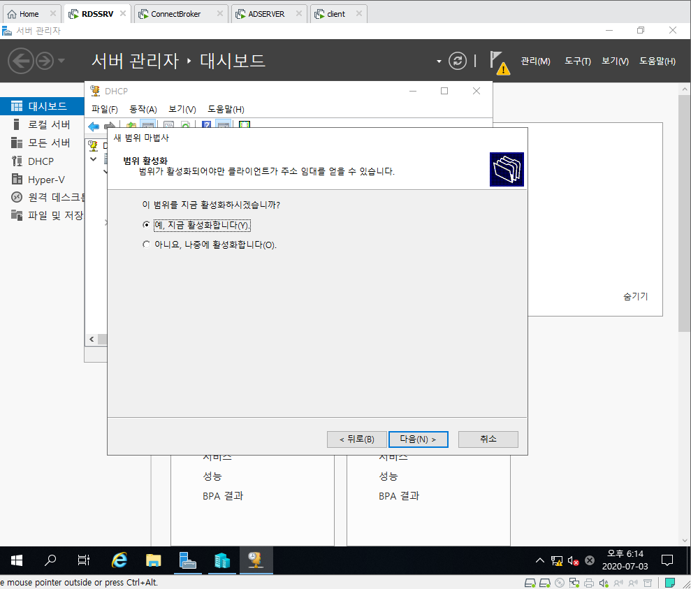
Task: Click blue back arrow in DHCP toolbar
Action: tap(94, 126)
